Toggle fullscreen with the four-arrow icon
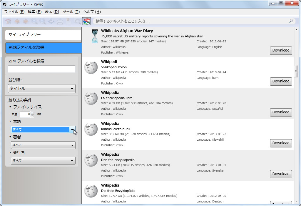Viewport: 301px width, 206px height. click(x=51, y=21)
